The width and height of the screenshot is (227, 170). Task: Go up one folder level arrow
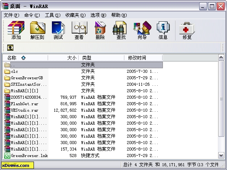point(10,48)
